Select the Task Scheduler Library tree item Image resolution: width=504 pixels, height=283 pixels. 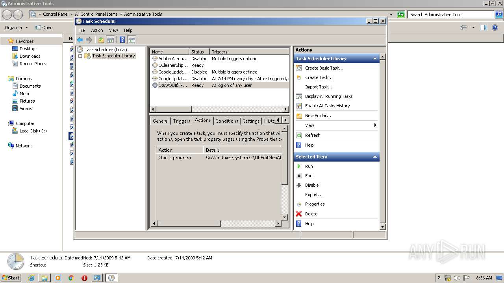113,56
